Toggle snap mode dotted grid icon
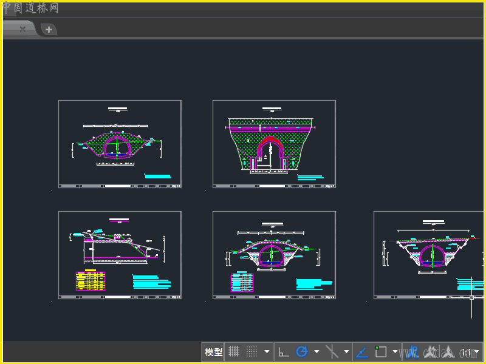Screen dimensions: 486x364 (x=252, y=352)
